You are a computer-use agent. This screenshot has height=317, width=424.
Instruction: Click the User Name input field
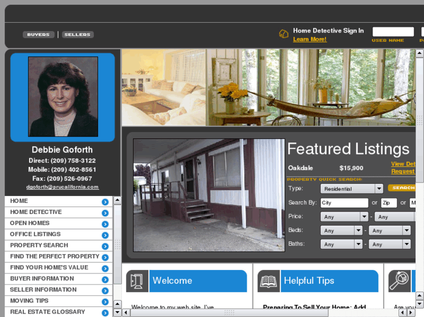pos(393,31)
